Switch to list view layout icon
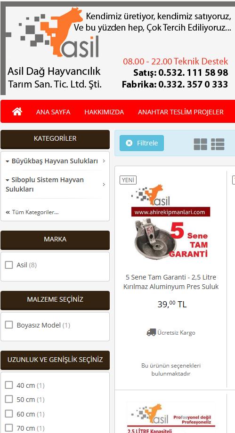This screenshot has width=235, height=433. coord(218,144)
